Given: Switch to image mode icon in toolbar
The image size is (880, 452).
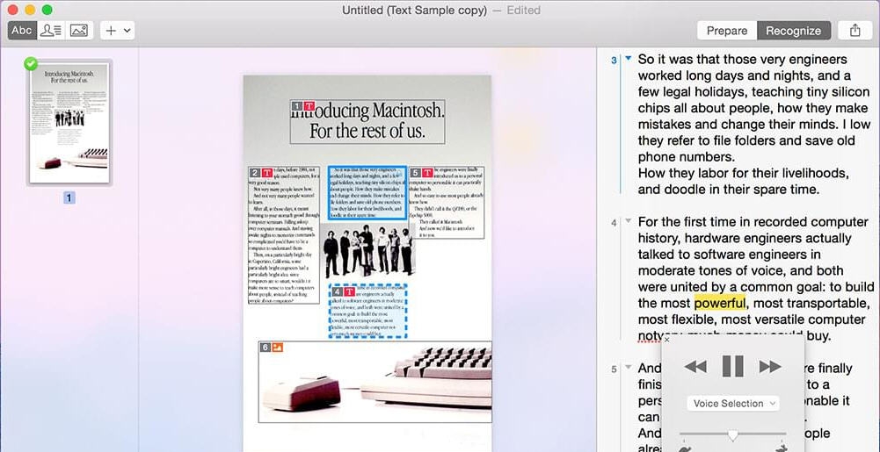Looking at the screenshot, I should (79, 30).
